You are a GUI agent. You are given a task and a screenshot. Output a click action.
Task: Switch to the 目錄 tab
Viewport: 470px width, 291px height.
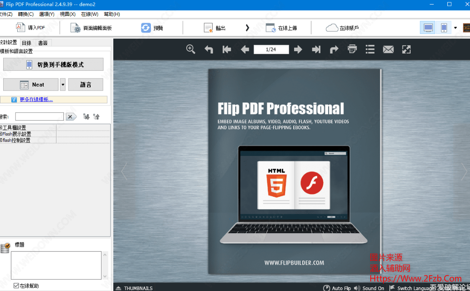click(26, 43)
